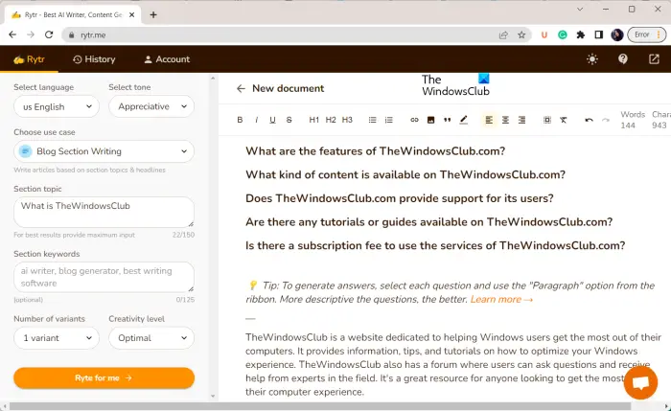
Task: Click browser back button
Action: click(x=12, y=34)
